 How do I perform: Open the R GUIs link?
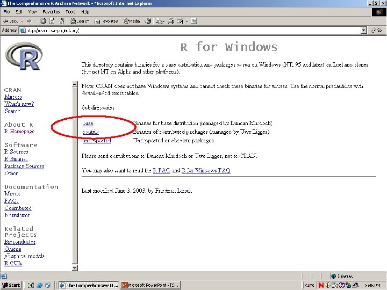tap(13, 263)
